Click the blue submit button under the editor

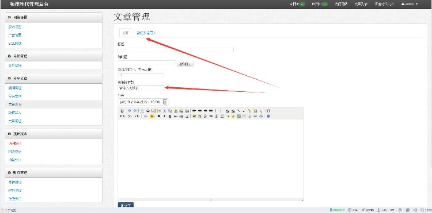pos(126,205)
